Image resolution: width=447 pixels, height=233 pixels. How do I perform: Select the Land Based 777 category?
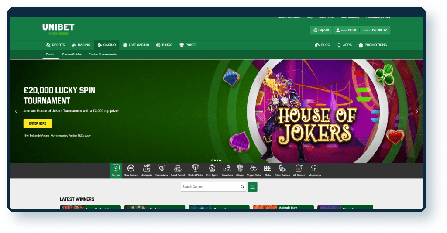pos(178,171)
